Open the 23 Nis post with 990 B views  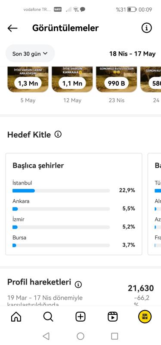pos(116,80)
